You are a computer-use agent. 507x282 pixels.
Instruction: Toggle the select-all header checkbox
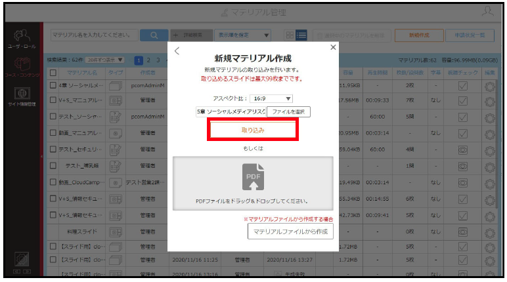[53, 73]
